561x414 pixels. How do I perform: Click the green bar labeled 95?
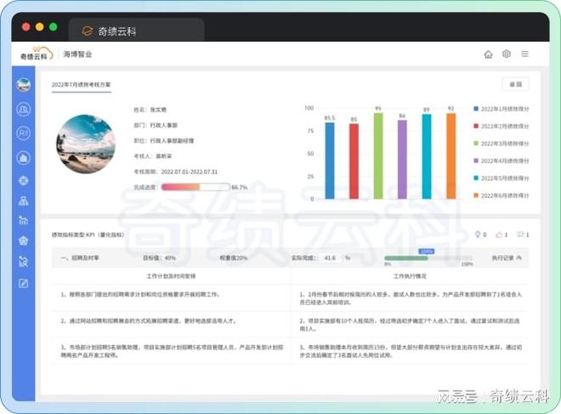(x=378, y=156)
